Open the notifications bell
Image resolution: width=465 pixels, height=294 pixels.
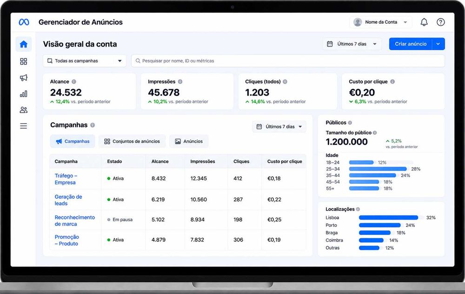424,22
